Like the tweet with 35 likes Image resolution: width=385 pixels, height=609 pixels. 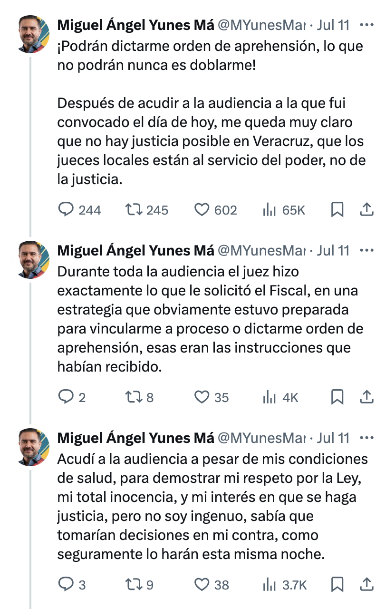[202, 397]
